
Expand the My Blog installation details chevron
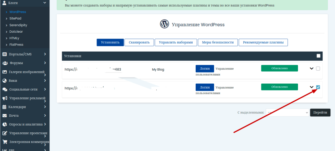click(311, 69)
